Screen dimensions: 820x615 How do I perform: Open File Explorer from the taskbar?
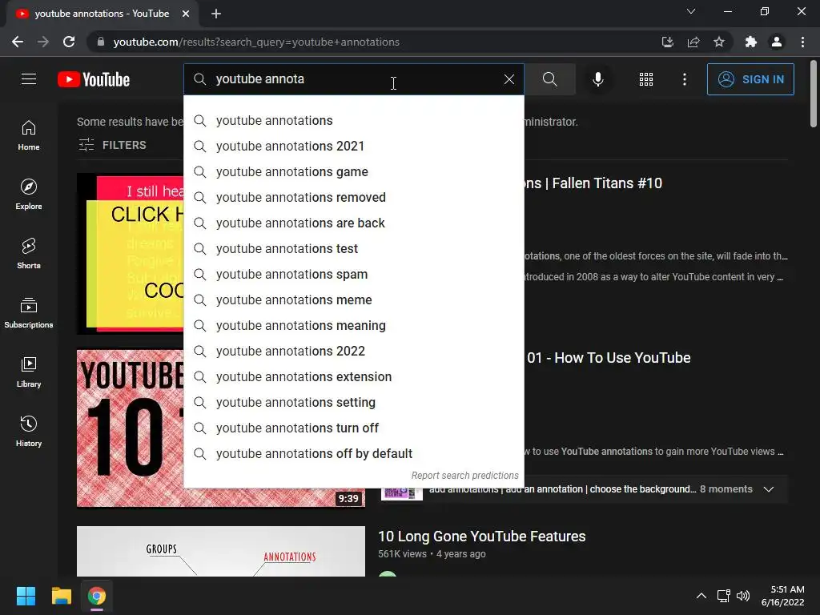(61, 596)
